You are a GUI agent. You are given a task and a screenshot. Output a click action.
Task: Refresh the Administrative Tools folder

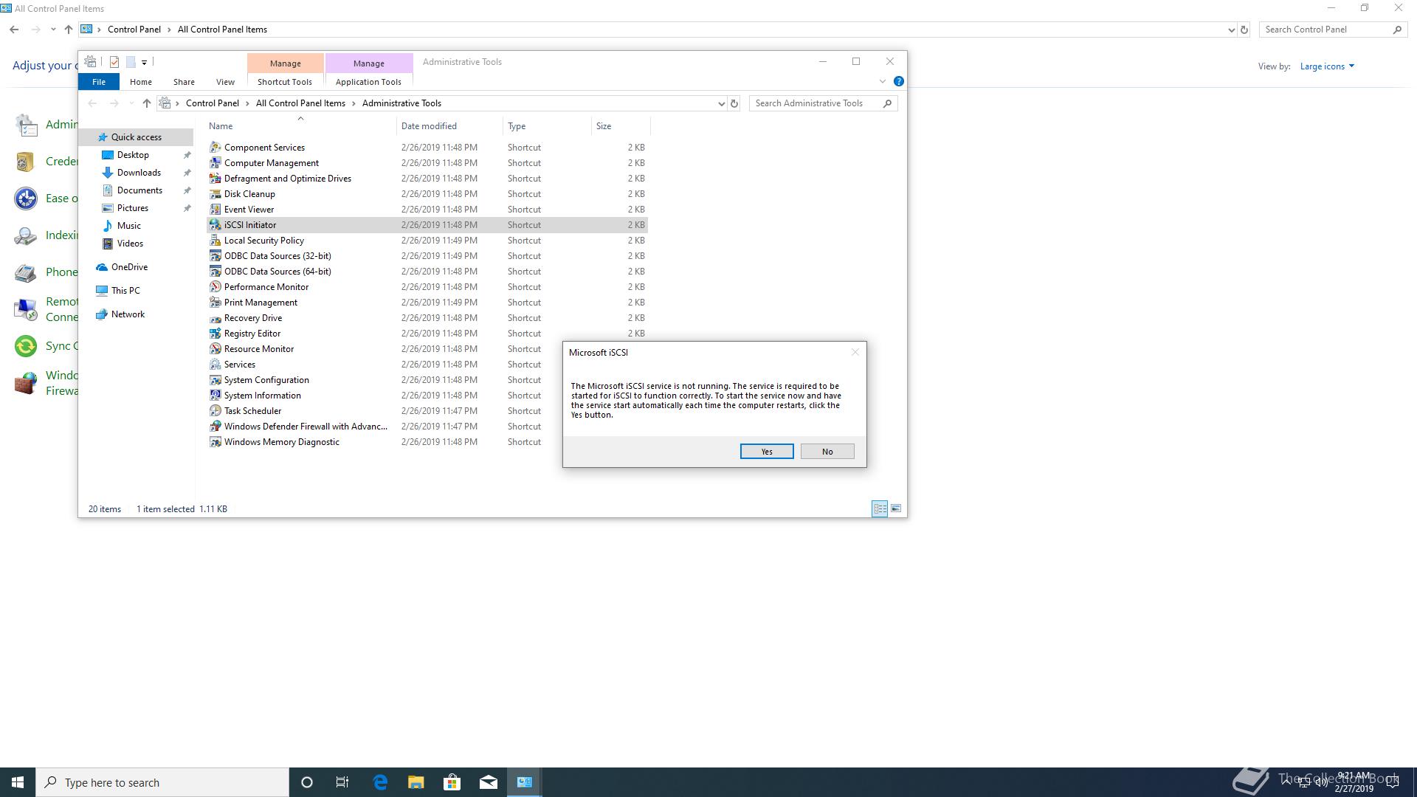tap(734, 103)
